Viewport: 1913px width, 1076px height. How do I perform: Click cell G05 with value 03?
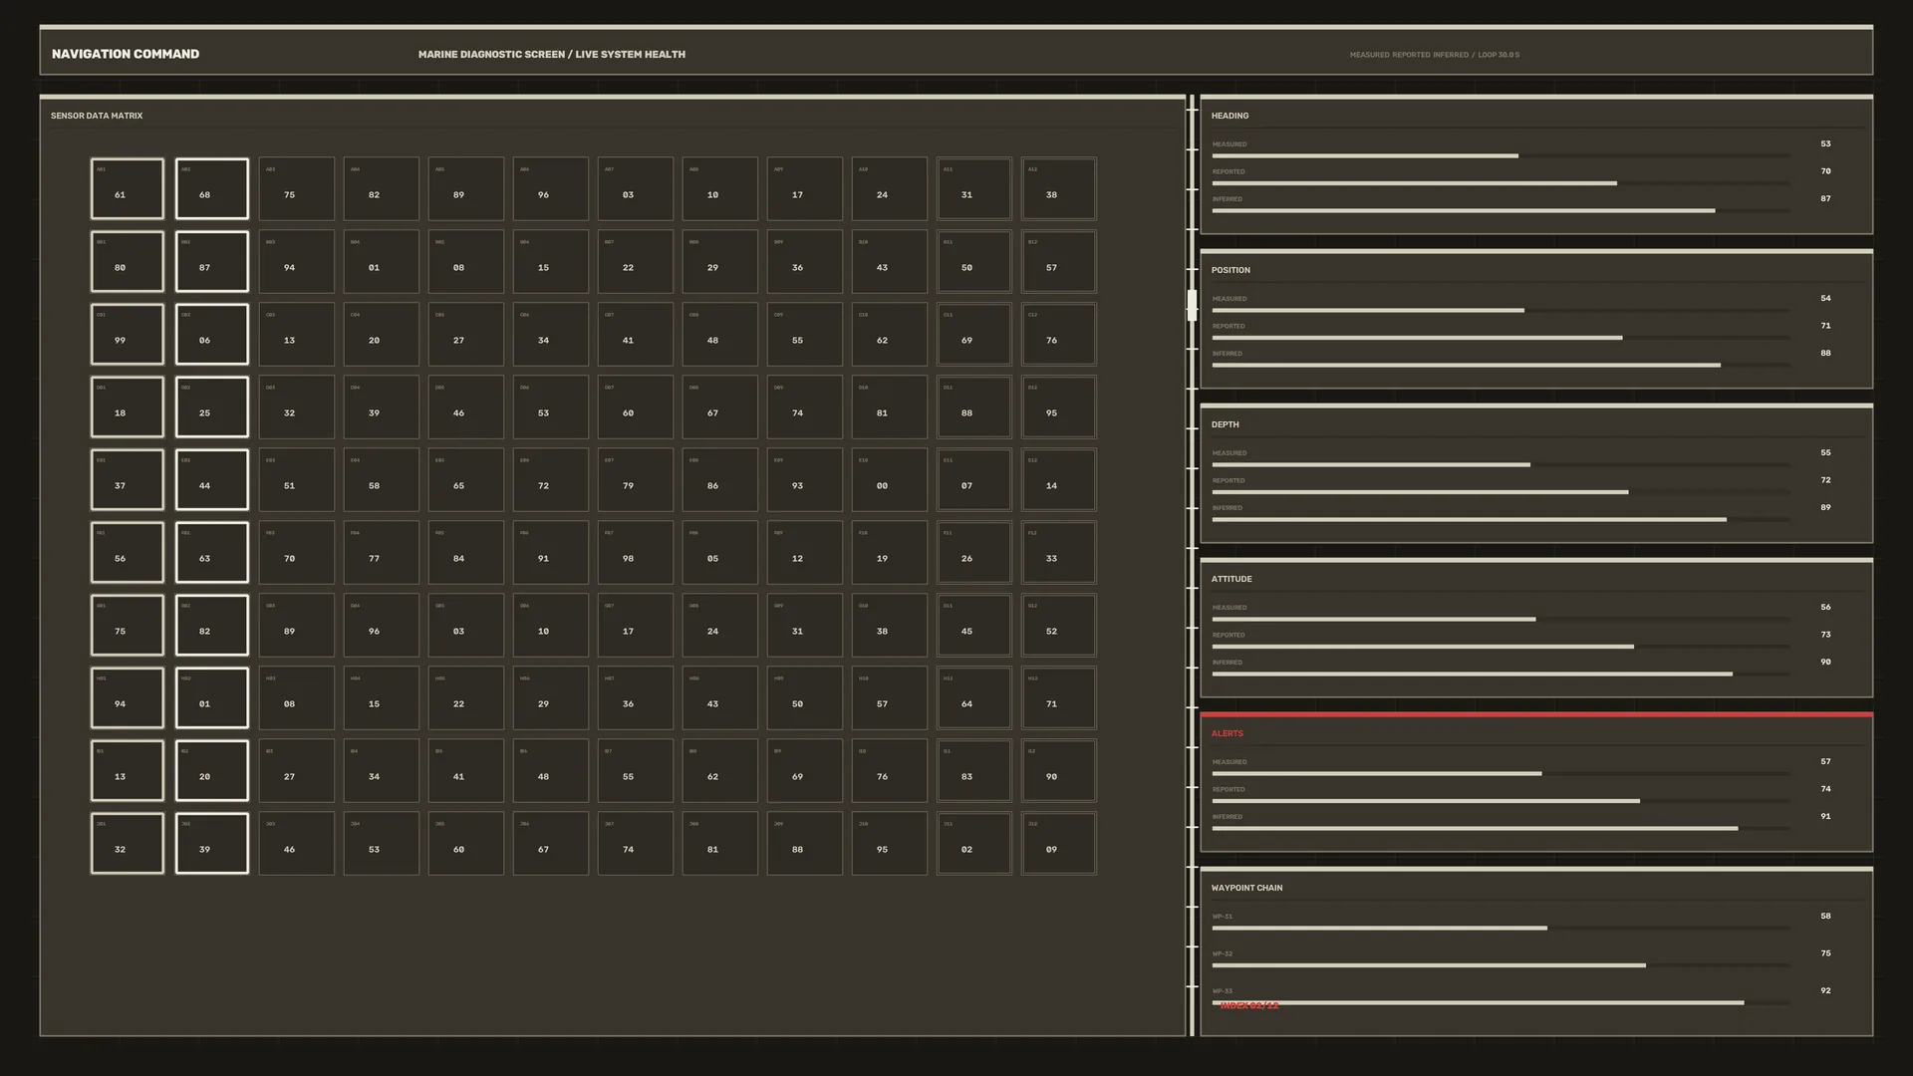pyautogui.click(x=465, y=625)
